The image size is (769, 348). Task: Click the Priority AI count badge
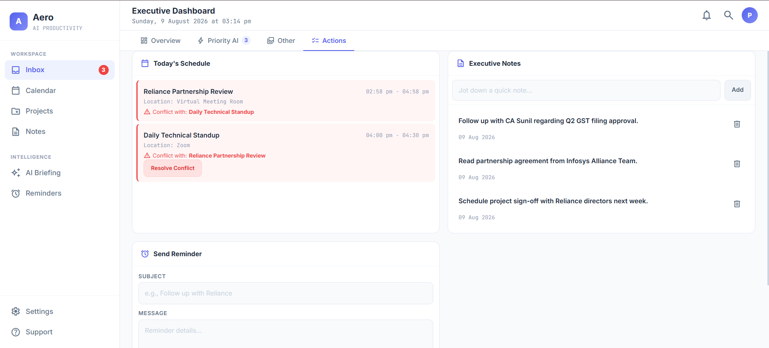(246, 40)
